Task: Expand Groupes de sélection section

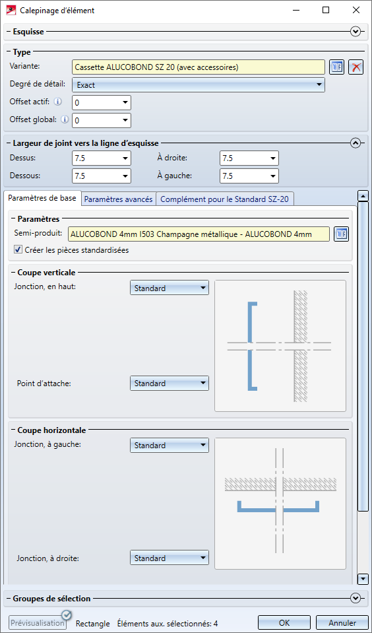Action: tap(356, 598)
